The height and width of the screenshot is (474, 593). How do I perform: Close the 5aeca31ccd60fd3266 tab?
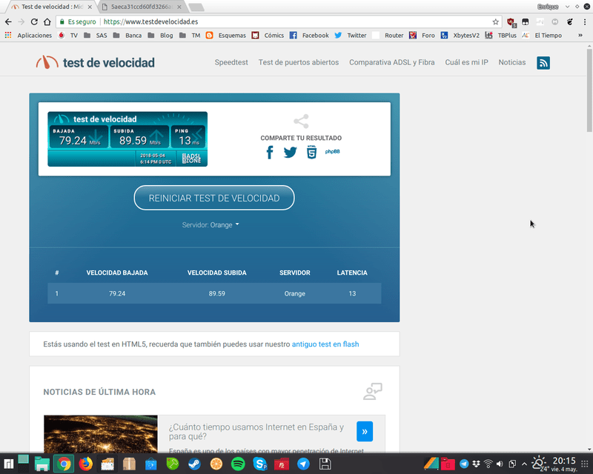pos(179,7)
